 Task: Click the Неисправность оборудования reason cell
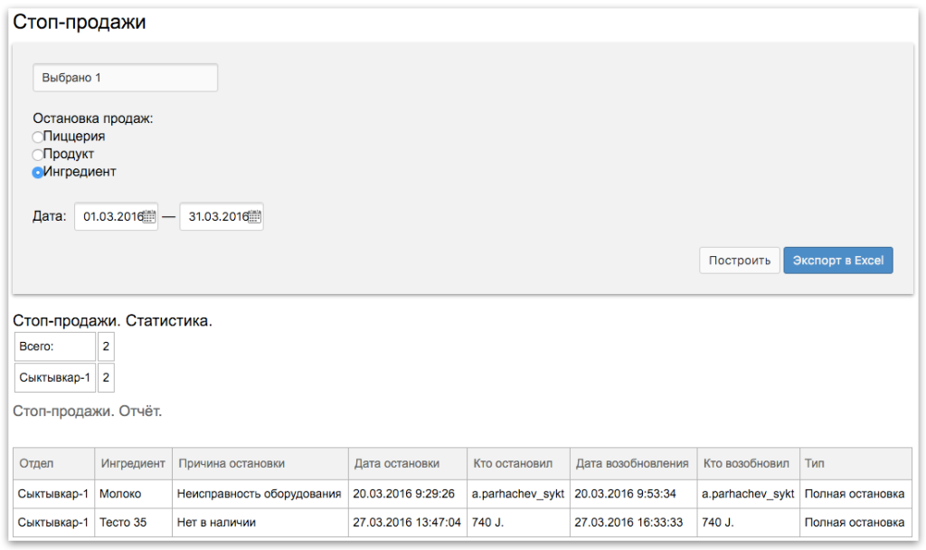260,494
